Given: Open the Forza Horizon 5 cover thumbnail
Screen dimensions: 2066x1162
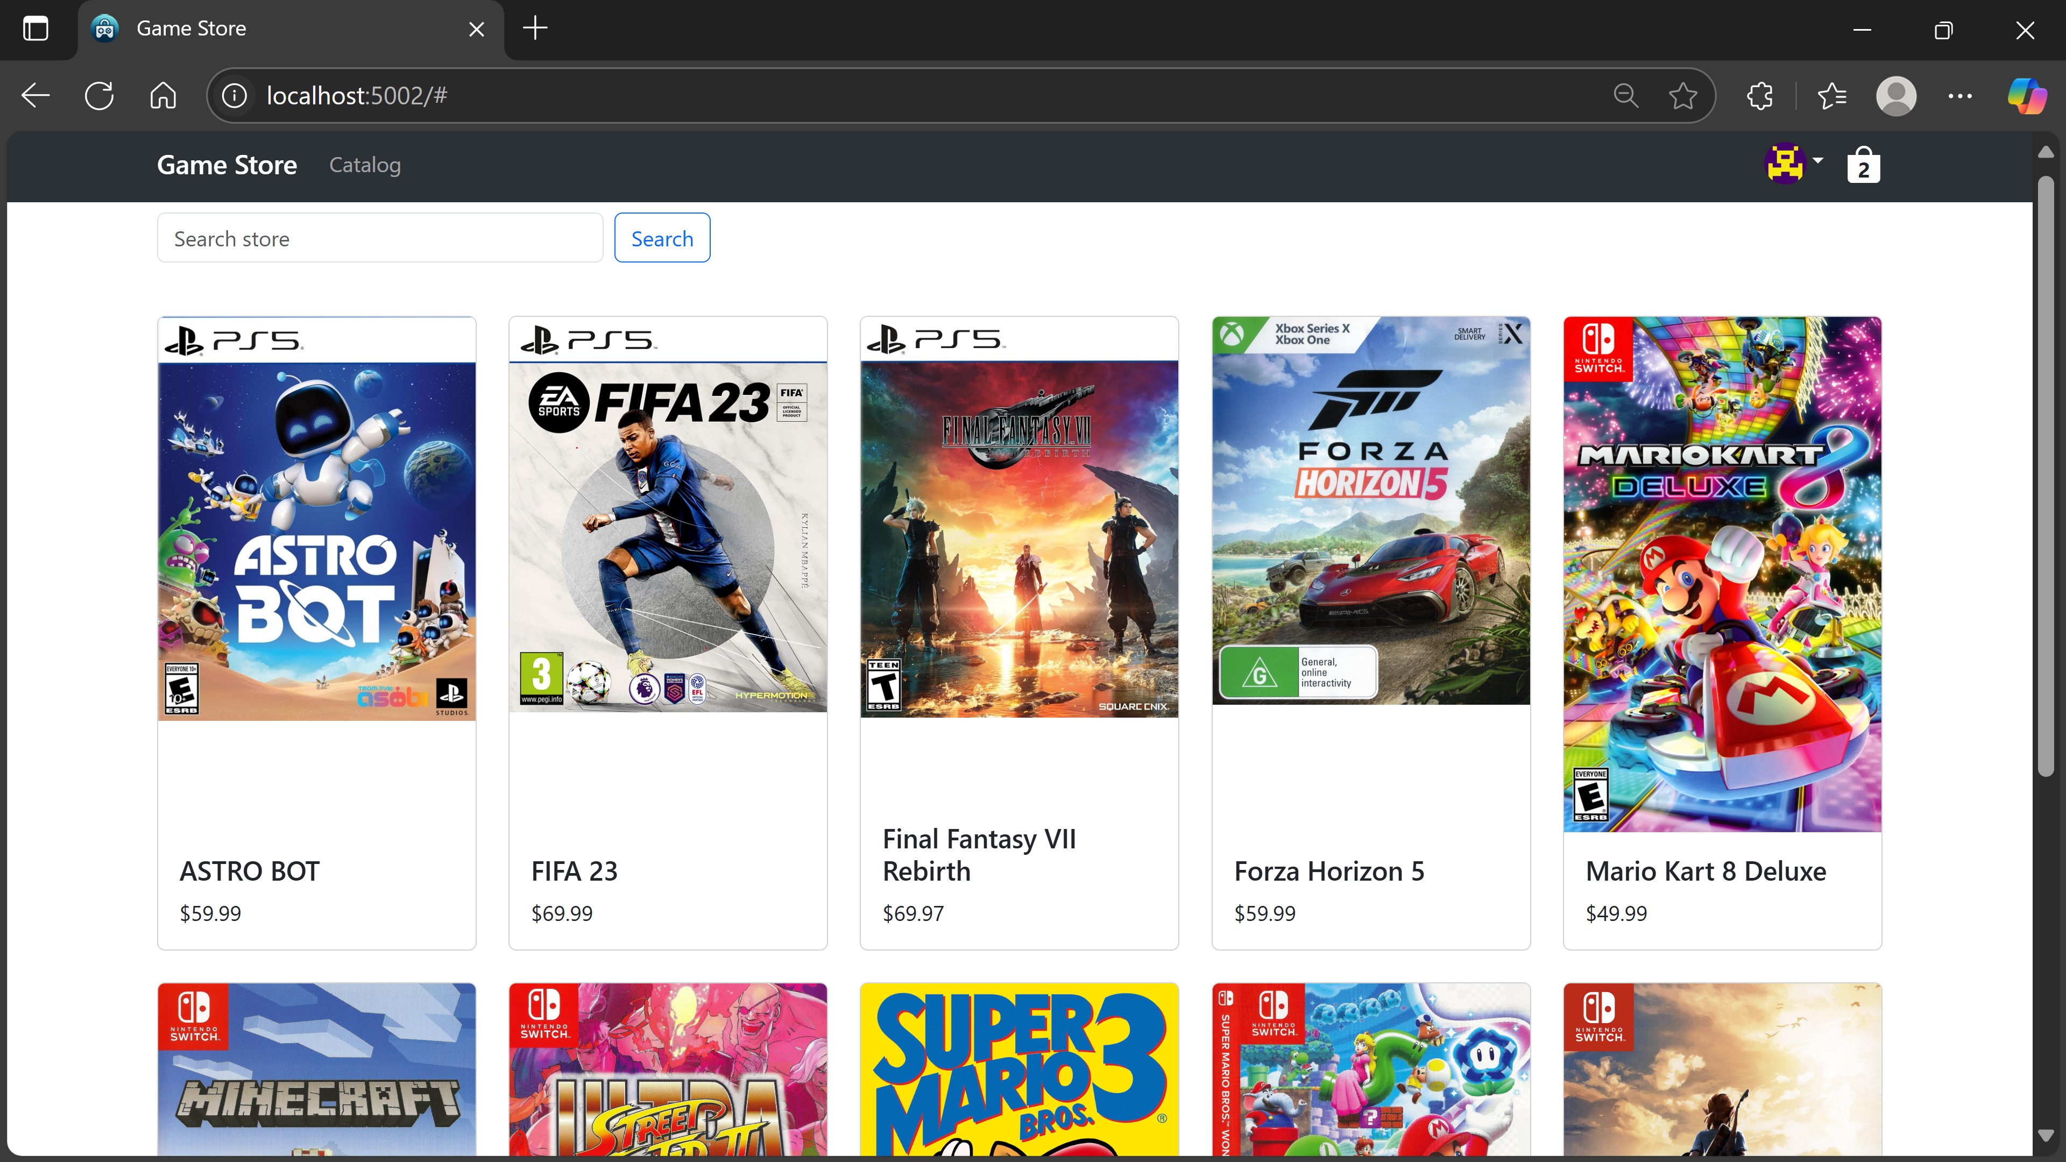Looking at the screenshot, I should [x=1371, y=511].
